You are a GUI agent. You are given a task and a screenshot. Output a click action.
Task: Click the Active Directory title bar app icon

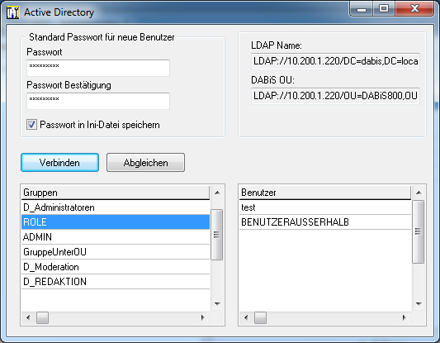pyautogui.click(x=13, y=12)
